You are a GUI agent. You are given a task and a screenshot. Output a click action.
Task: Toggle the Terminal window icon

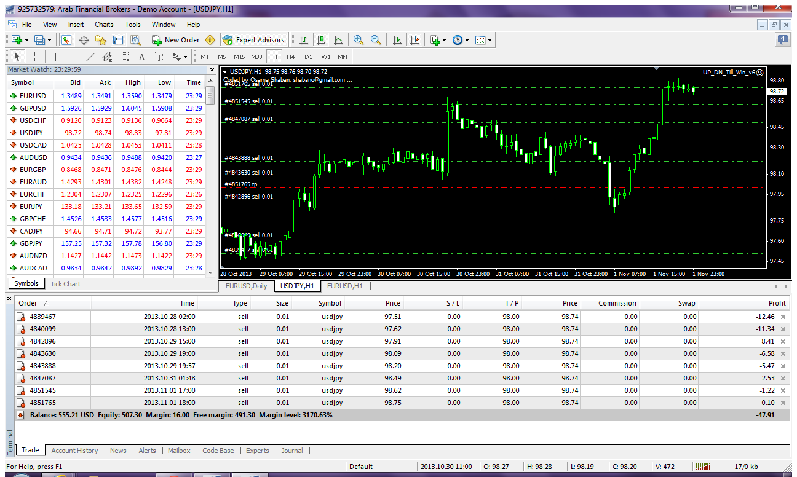(x=118, y=40)
